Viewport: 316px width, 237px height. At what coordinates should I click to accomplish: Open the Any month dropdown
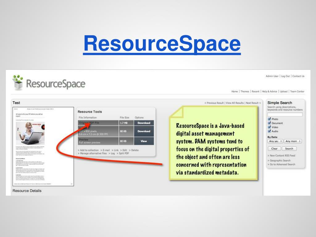coord(293,141)
